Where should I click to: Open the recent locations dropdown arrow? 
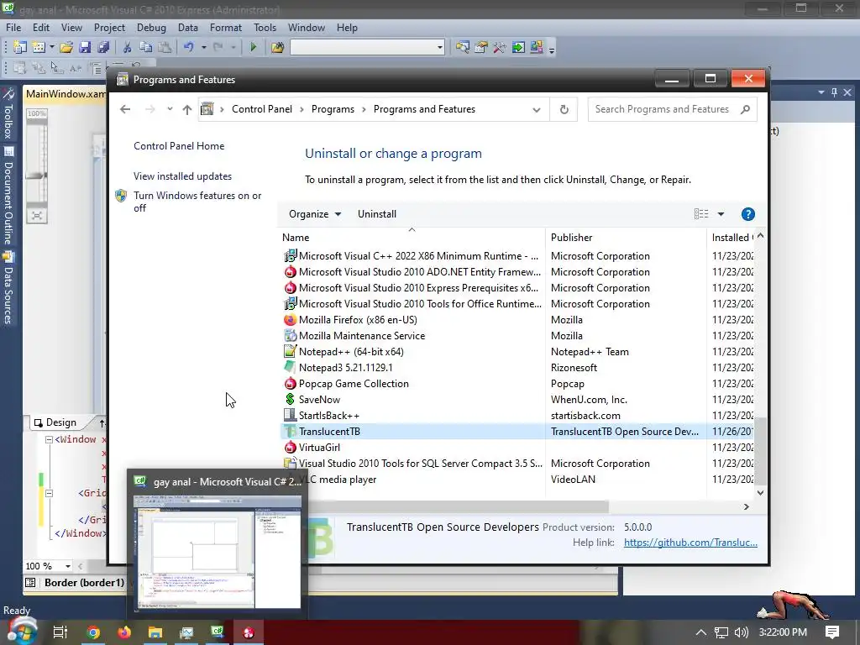(170, 108)
